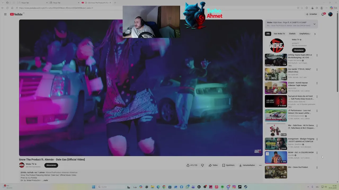Screen dimensions: 339x190
Task: Dislike the Dale Gas video
Action: pos(203,165)
